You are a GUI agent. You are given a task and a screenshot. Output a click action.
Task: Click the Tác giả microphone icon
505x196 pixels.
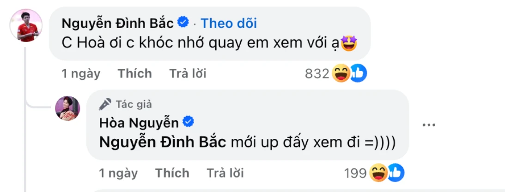point(105,104)
